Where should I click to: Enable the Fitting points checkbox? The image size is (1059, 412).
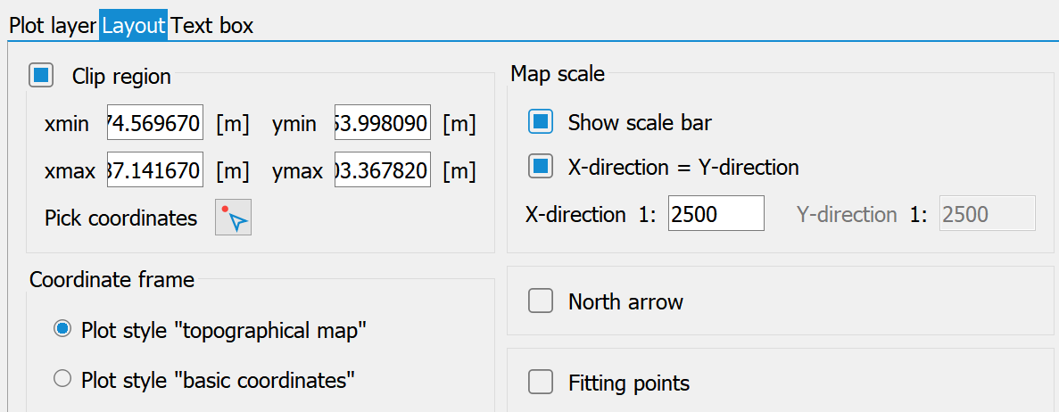point(541,383)
